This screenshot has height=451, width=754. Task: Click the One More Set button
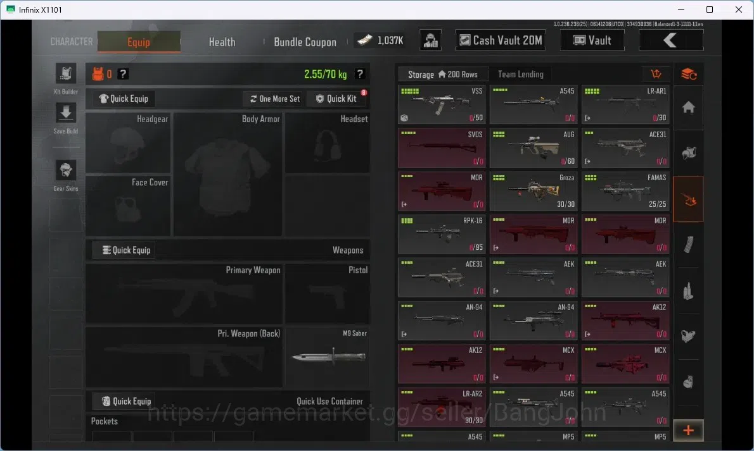pyautogui.click(x=274, y=99)
